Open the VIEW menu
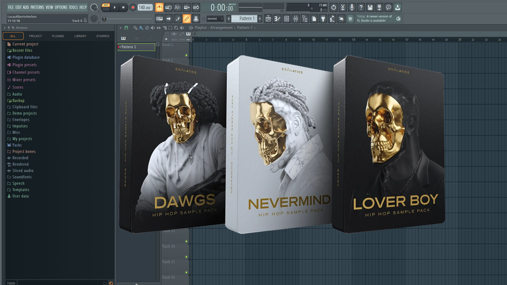The width and height of the screenshot is (507, 285). (49, 7)
